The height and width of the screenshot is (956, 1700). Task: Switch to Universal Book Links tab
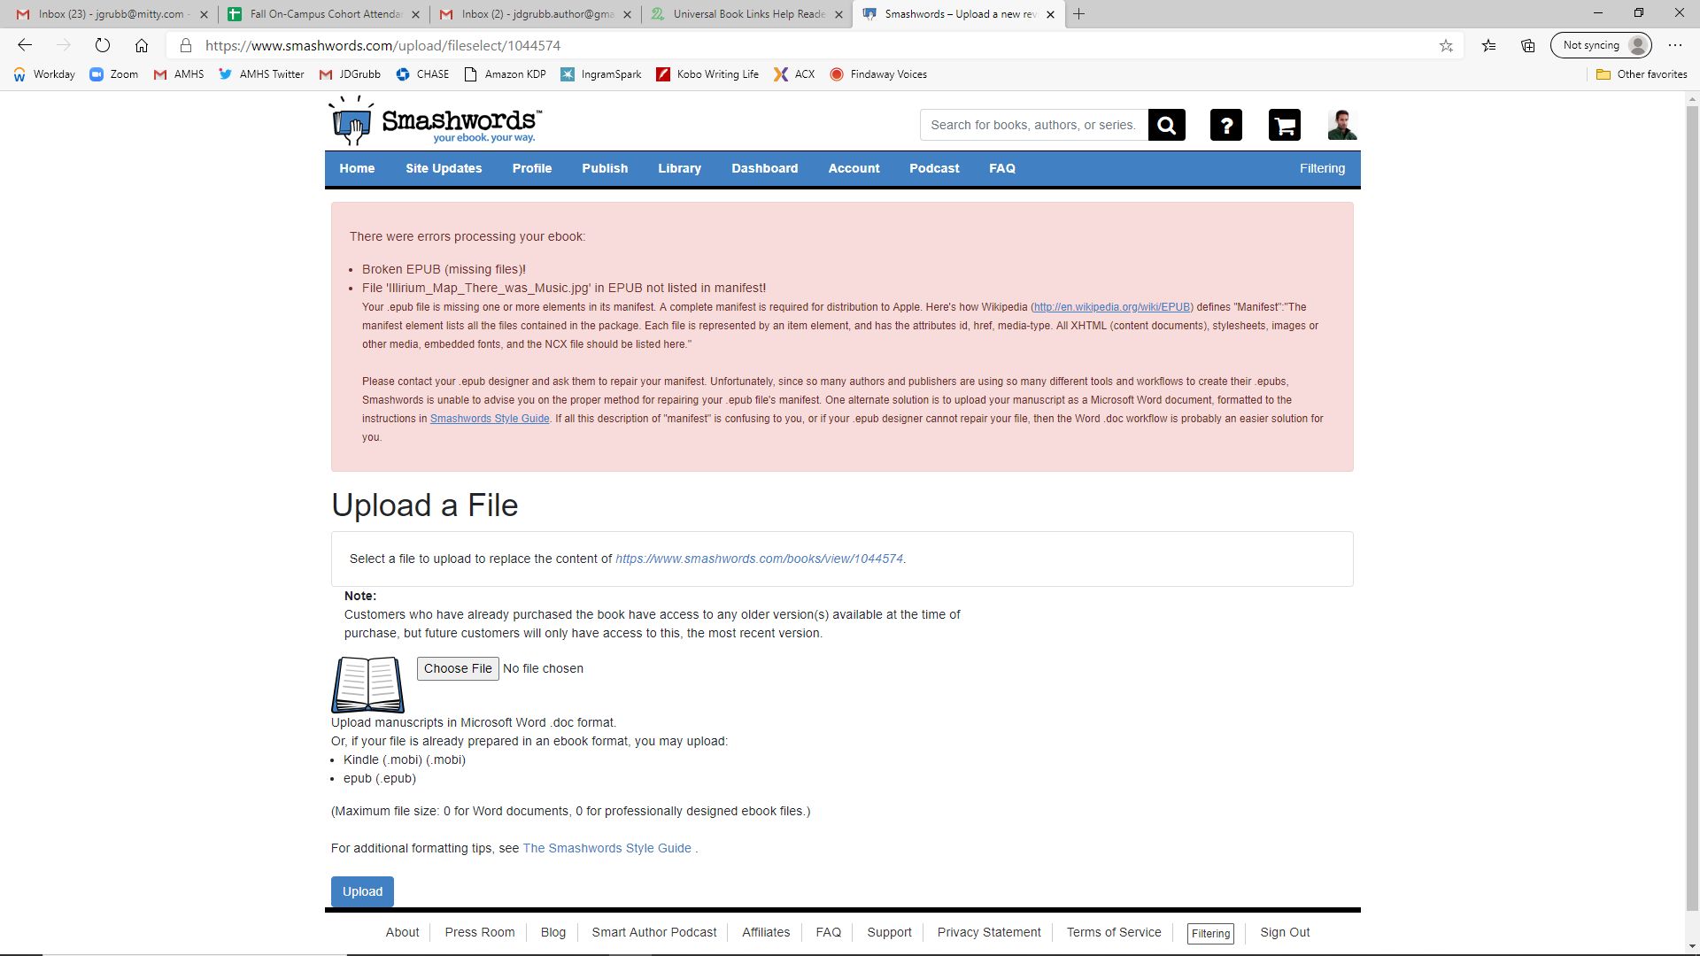coord(748,14)
